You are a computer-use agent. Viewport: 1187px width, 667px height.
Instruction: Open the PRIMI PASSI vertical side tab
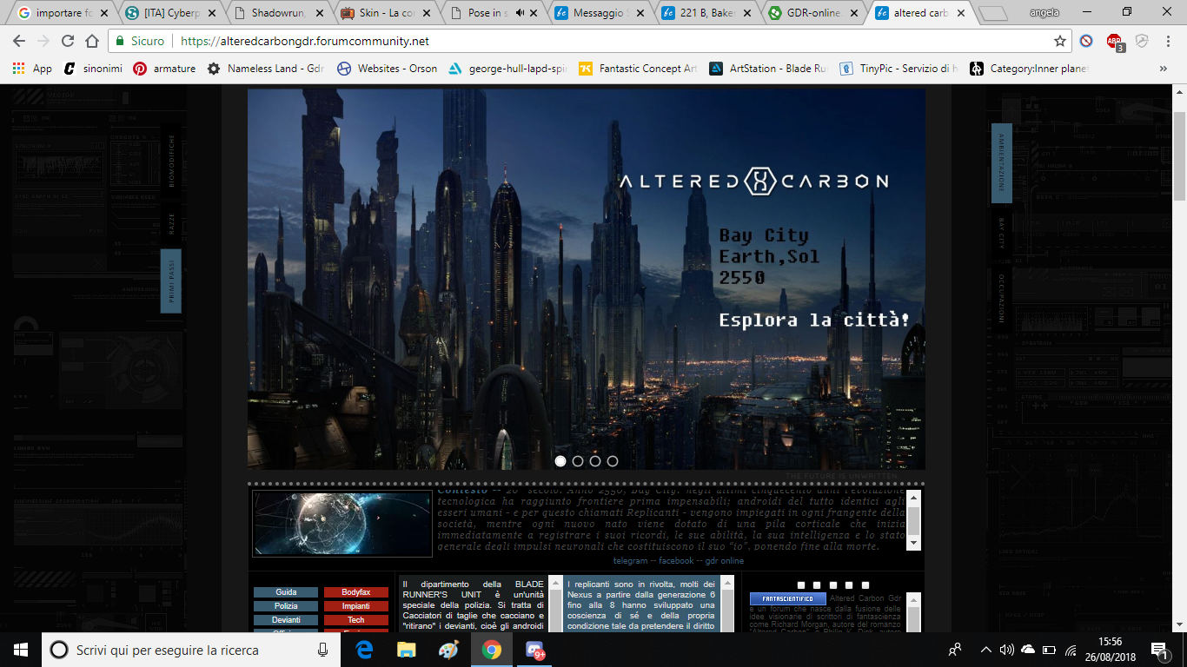tap(171, 281)
